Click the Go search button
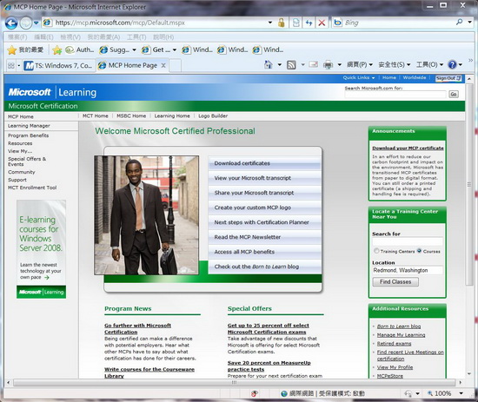 point(454,94)
